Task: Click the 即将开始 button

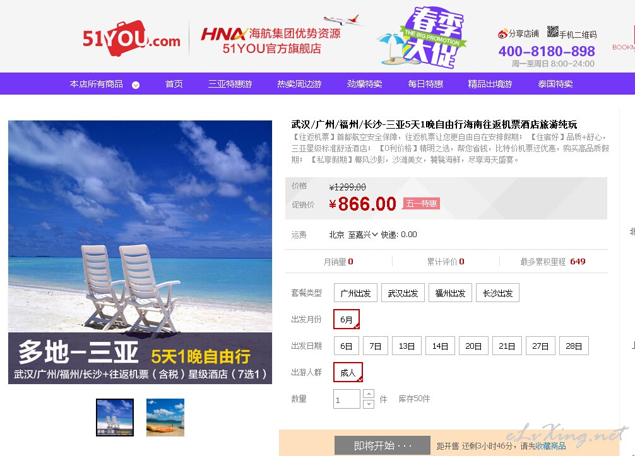Action: click(x=383, y=445)
